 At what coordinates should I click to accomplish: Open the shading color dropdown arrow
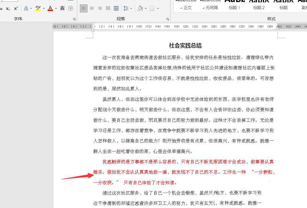click(146, 8)
